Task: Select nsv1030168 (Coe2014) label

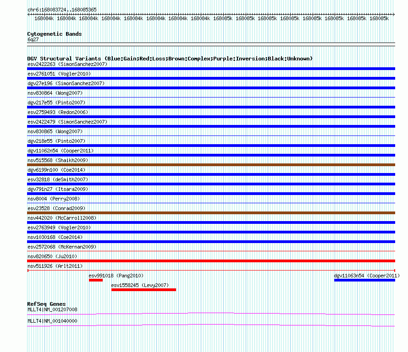Action: pos(55,237)
